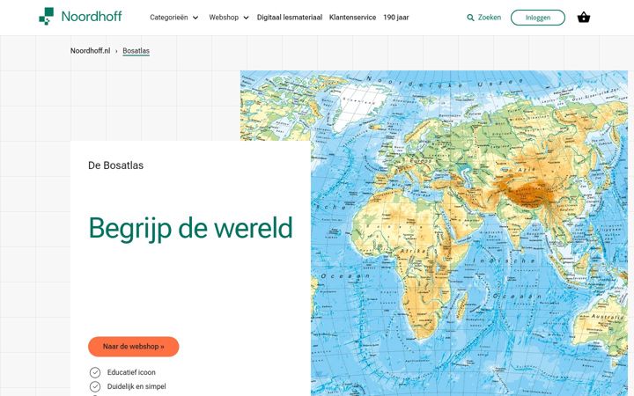Click the Noordhoff logo icon
The width and height of the screenshot is (634, 396).
point(46,16)
